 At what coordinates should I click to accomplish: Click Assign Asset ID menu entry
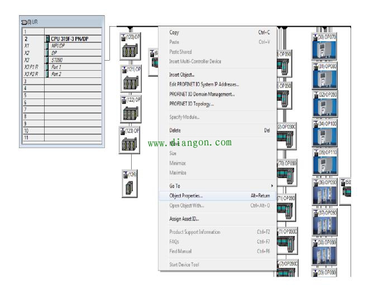pyautogui.click(x=184, y=219)
